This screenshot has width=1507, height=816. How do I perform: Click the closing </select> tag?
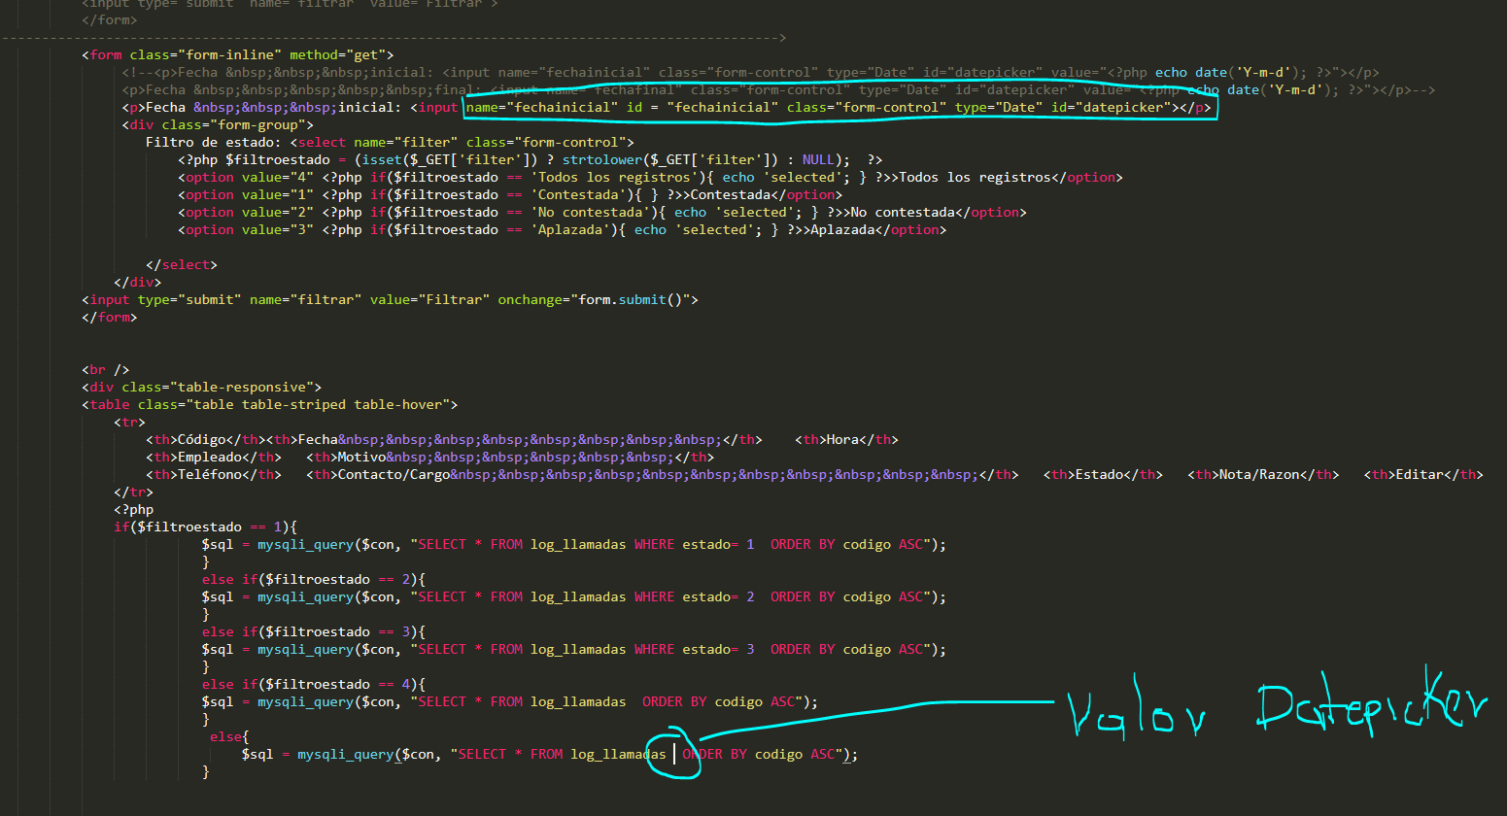point(182,264)
